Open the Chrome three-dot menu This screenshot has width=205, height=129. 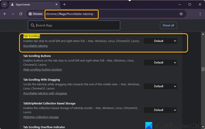(x=200, y=14)
